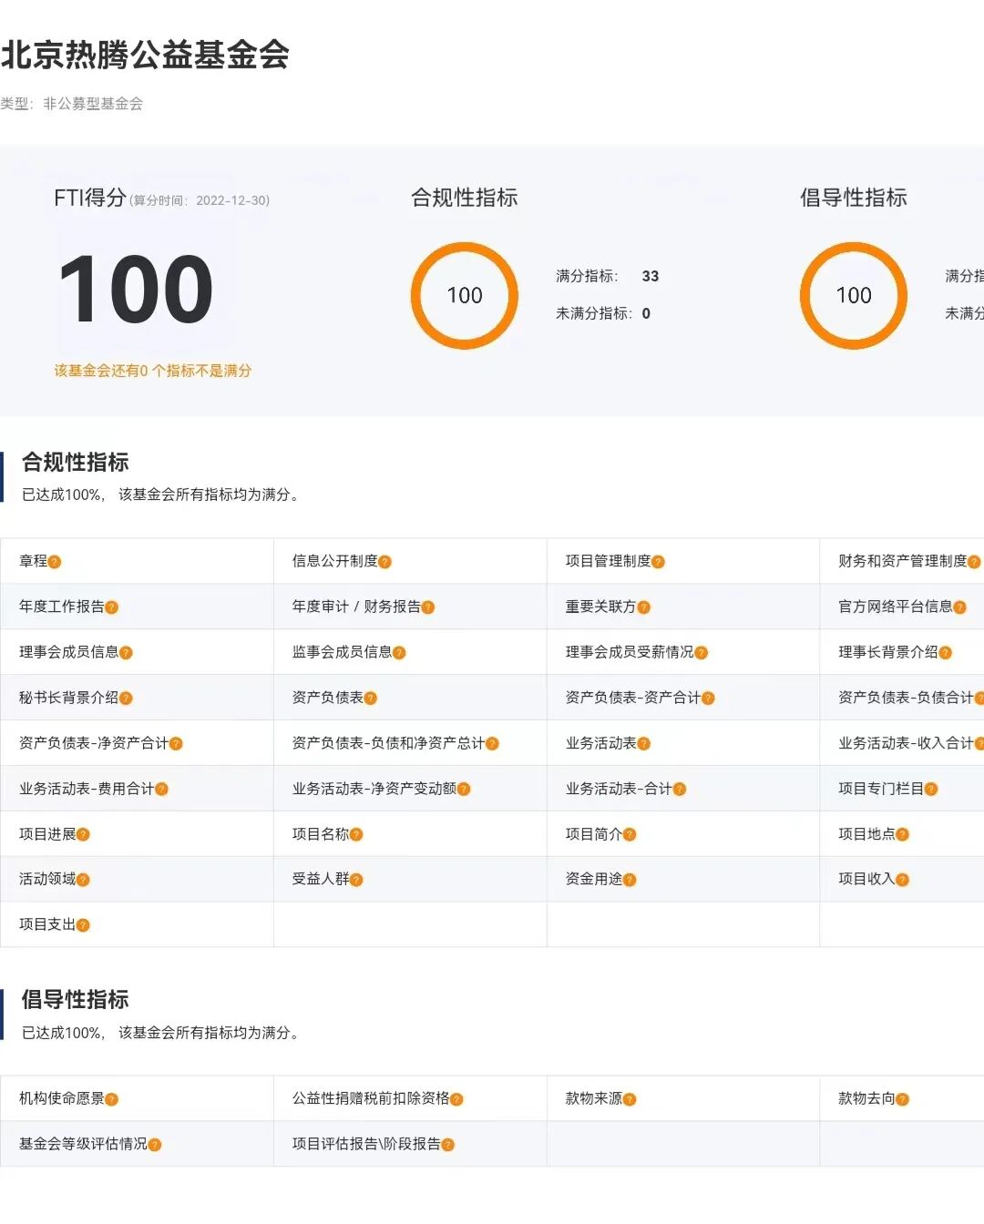Open the help icon next to 章程
Screen dimensions: 984x1224
point(55,562)
